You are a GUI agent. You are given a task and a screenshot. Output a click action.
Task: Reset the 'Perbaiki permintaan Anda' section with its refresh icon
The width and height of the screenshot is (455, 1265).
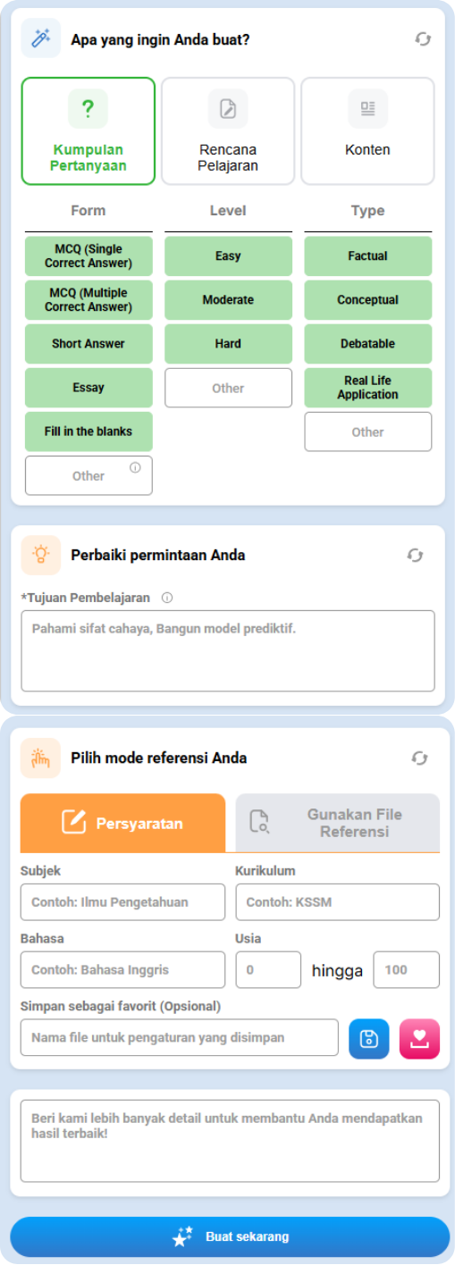pyautogui.click(x=415, y=555)
